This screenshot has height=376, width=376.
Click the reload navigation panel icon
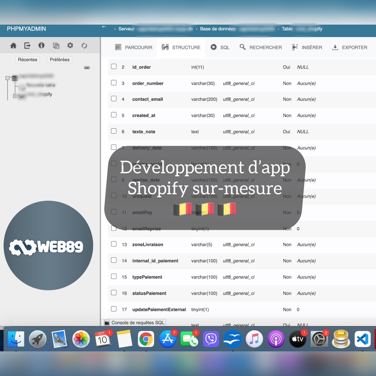[84, 45]
